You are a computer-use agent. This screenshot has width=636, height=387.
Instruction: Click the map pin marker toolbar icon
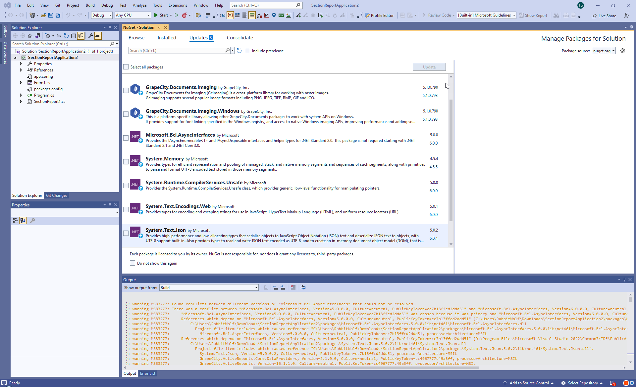(x=274, y=15)
